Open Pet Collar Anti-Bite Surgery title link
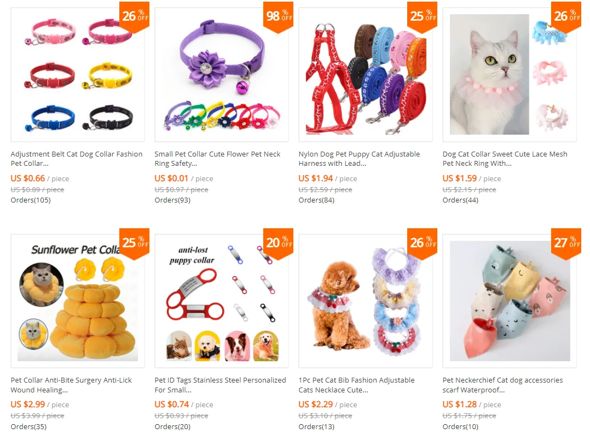 coord(71,385)
